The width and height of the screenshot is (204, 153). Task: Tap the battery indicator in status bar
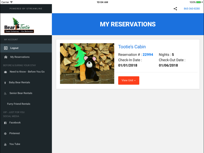[199, 2]
